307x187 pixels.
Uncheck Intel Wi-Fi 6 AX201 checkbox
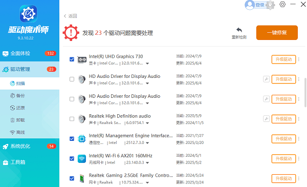tap(72, 159)
